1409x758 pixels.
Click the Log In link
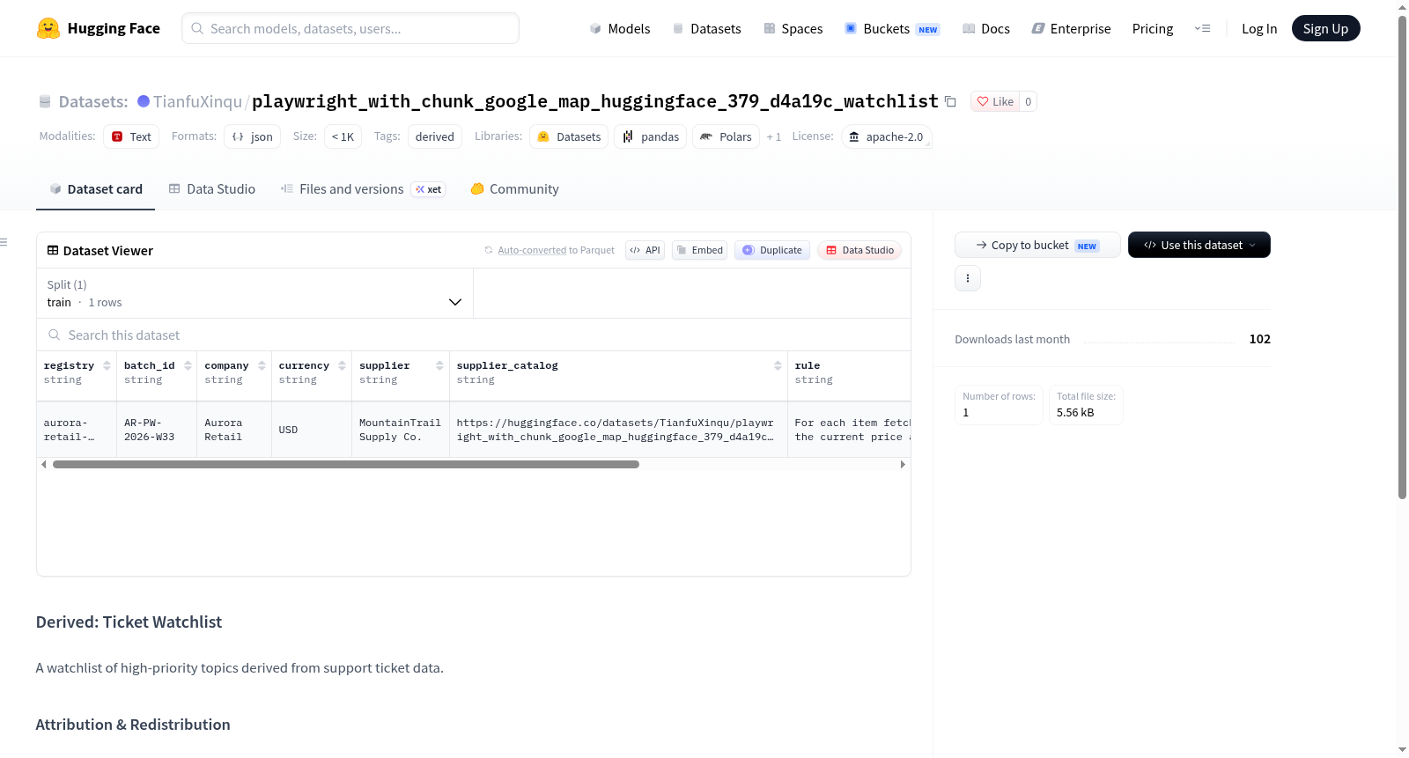1259,28
